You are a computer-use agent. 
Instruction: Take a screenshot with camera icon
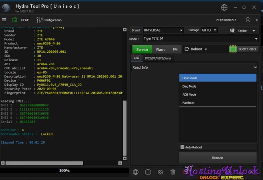pyautogui.click(x=160, y=172)
